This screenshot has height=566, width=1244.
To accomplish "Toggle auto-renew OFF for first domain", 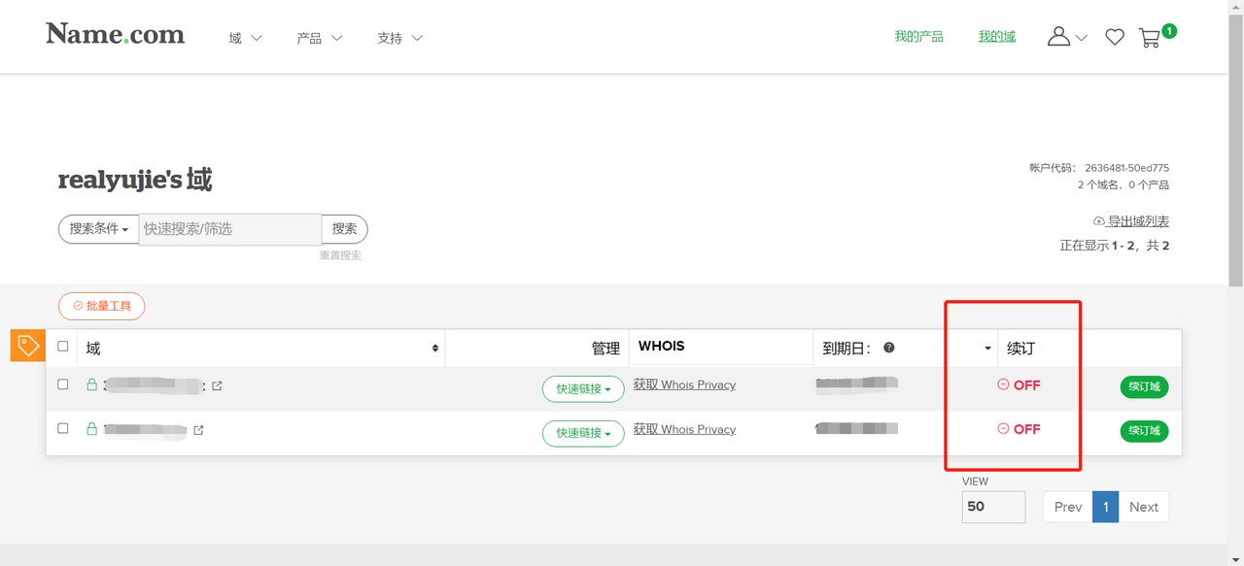I will tap(1019, 385).
